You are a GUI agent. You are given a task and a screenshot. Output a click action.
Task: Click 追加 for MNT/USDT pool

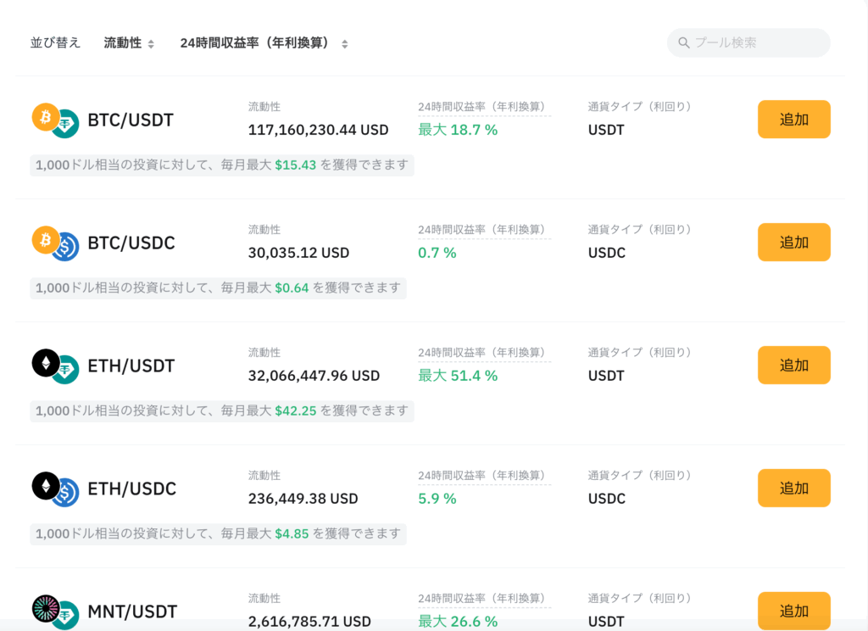793,611
